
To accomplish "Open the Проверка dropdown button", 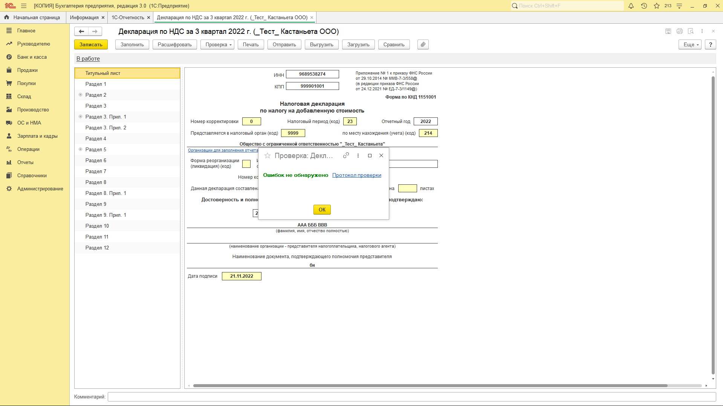I will (217, 44).
